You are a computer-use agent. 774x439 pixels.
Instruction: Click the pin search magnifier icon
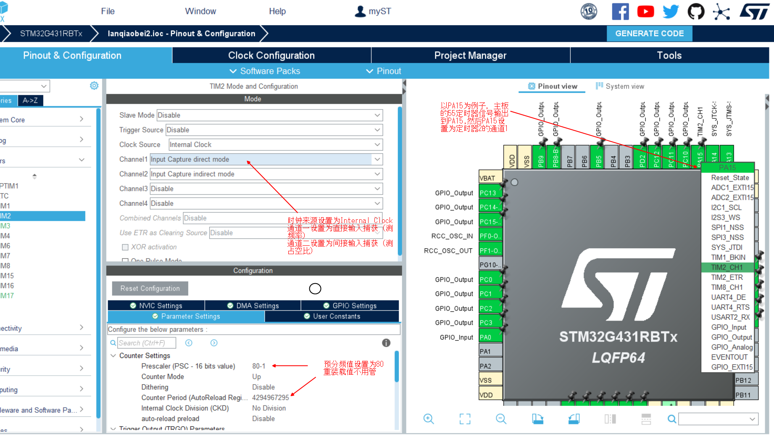pos(672,419)
